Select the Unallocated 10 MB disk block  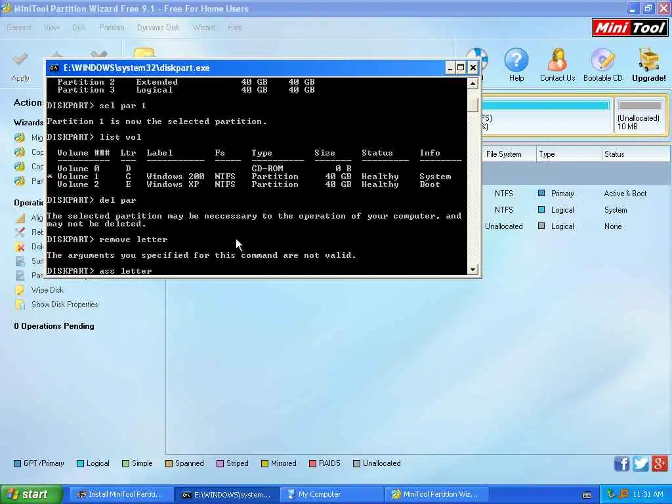(640, 116)
